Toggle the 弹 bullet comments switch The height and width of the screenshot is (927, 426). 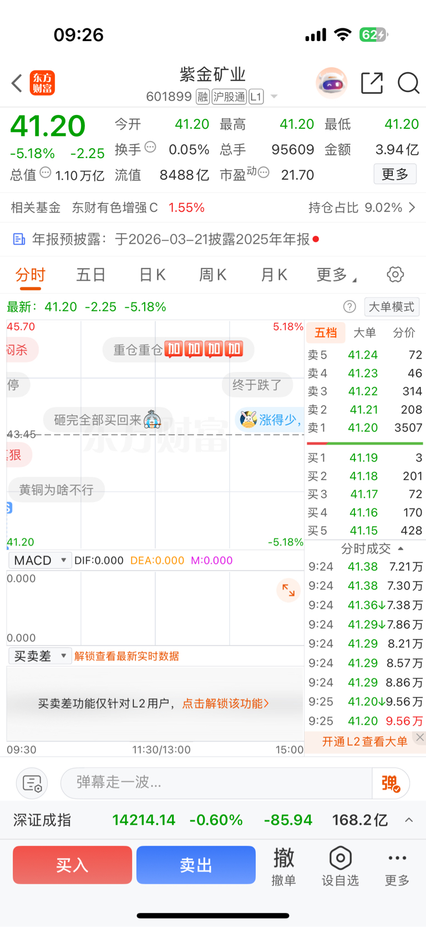click(391, 783)
